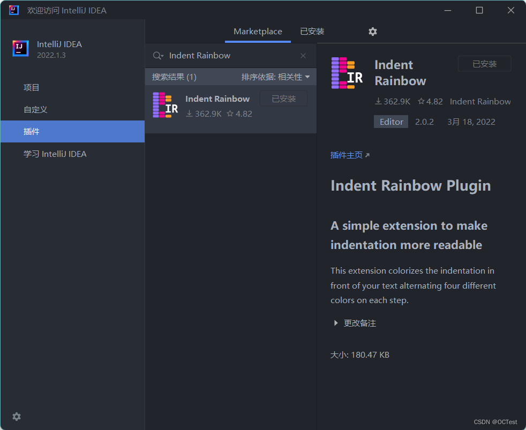Click the version number 2.0.2

pos(424,122)
